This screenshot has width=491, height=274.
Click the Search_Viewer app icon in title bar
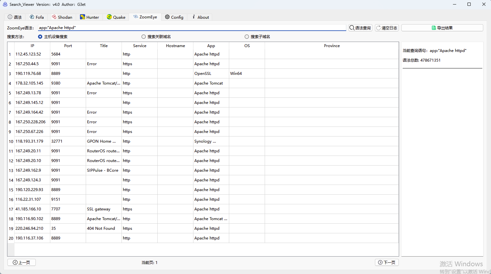(x=5, y=4)
